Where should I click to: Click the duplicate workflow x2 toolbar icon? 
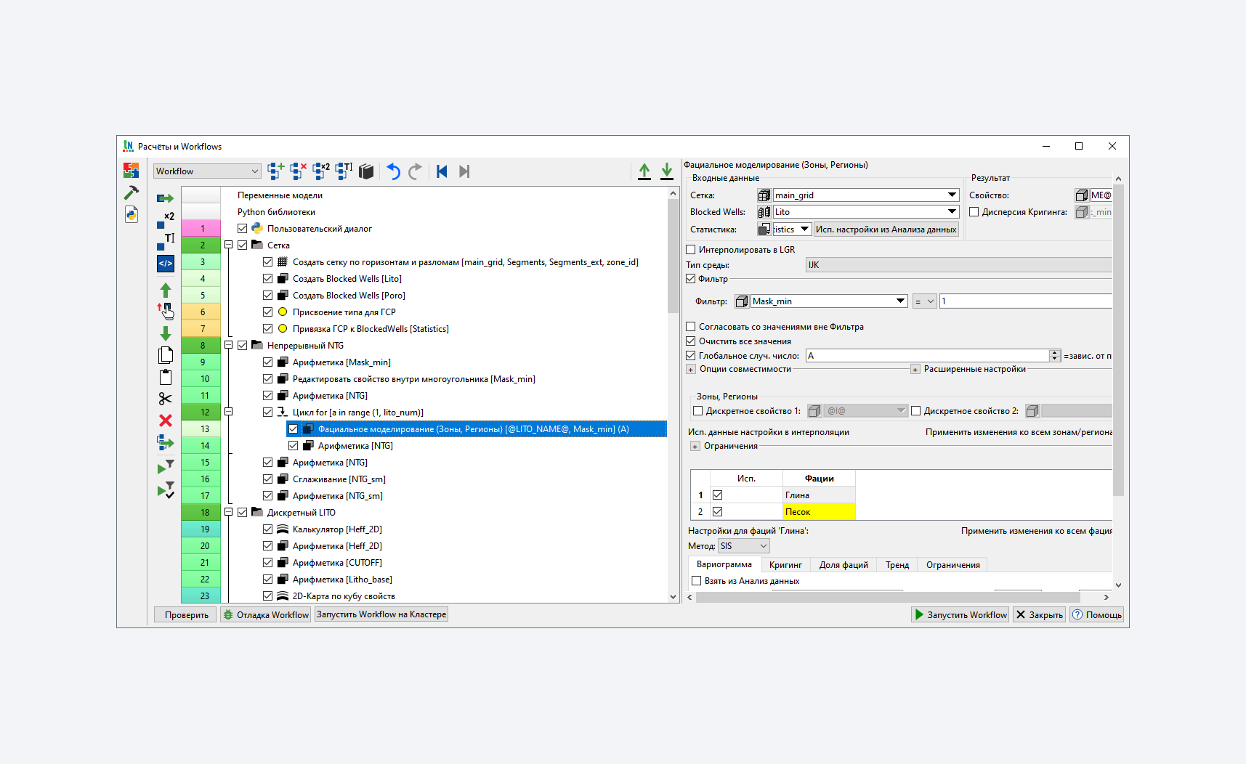[320, 171]
